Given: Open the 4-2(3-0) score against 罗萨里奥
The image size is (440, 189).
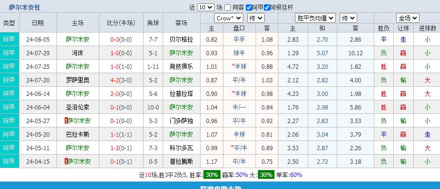Looking at the screenshot, I should click(x=121, y=80).
